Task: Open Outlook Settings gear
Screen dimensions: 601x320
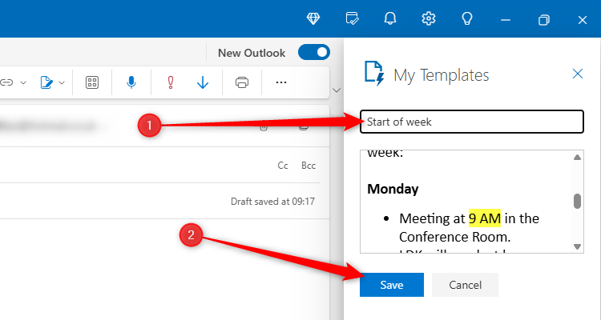Action: click(429, 18)
